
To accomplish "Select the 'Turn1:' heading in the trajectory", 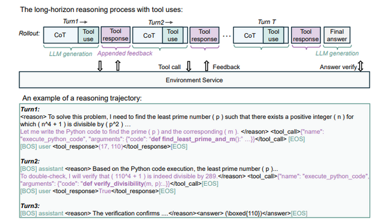I will point(30,109).
